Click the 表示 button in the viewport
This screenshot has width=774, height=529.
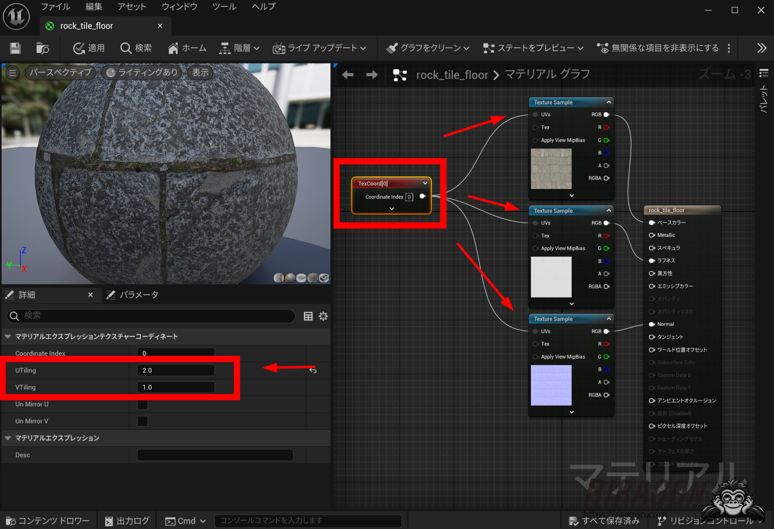pyautogui.click(x=200, y=72)
